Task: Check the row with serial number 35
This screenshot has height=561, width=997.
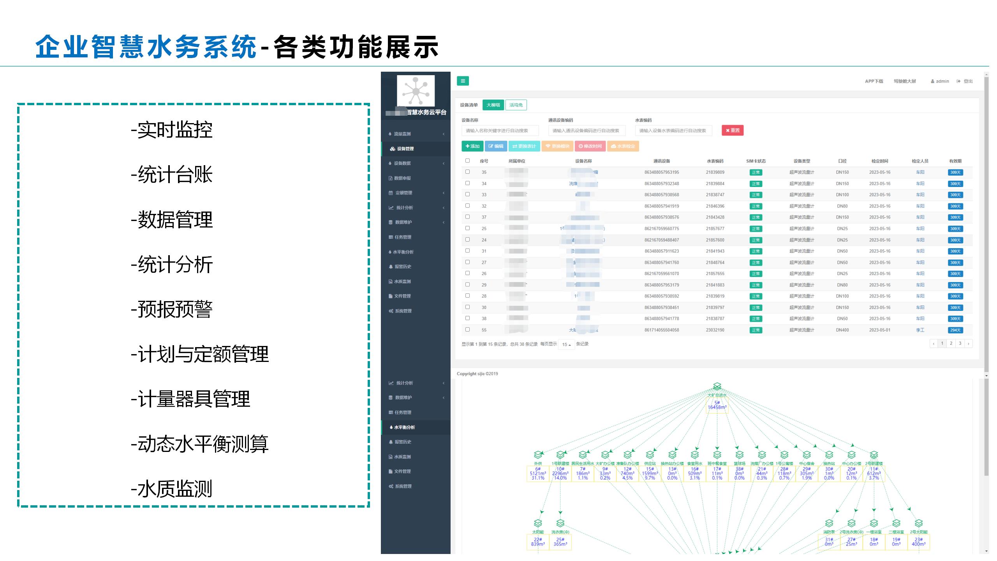Action: tap(468, 172)
